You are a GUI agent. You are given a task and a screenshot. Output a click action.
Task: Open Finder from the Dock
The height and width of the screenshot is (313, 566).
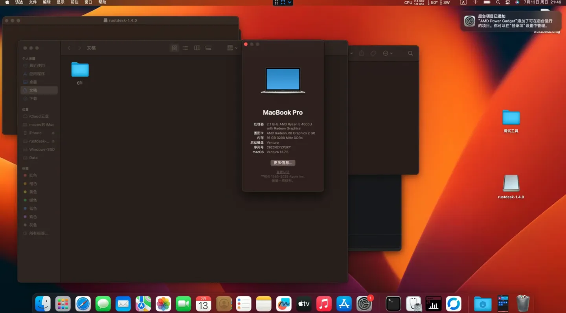(x=43, y=304)
